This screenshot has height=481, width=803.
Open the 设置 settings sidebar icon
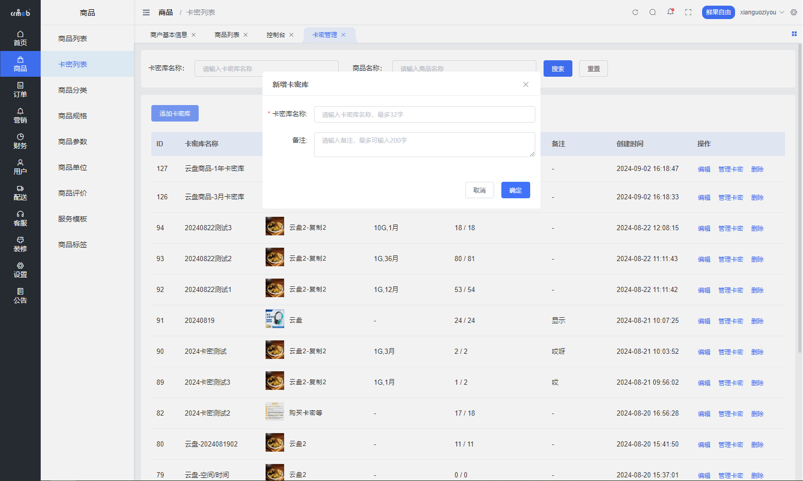pos(20,270)
